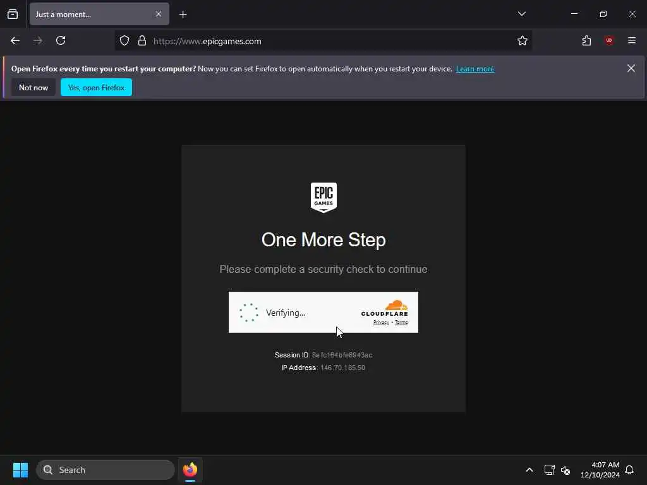Reload the current page
This screenshot has width=647, height=485.
click(61, 40)
